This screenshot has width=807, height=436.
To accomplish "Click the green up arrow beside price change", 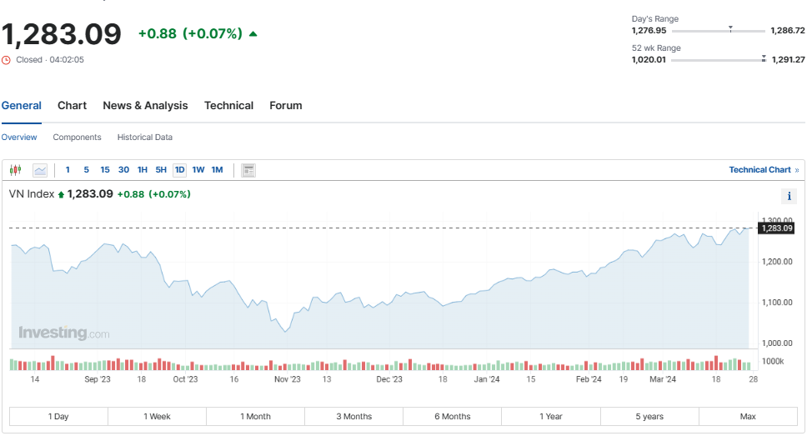I will tap(253, 34).
